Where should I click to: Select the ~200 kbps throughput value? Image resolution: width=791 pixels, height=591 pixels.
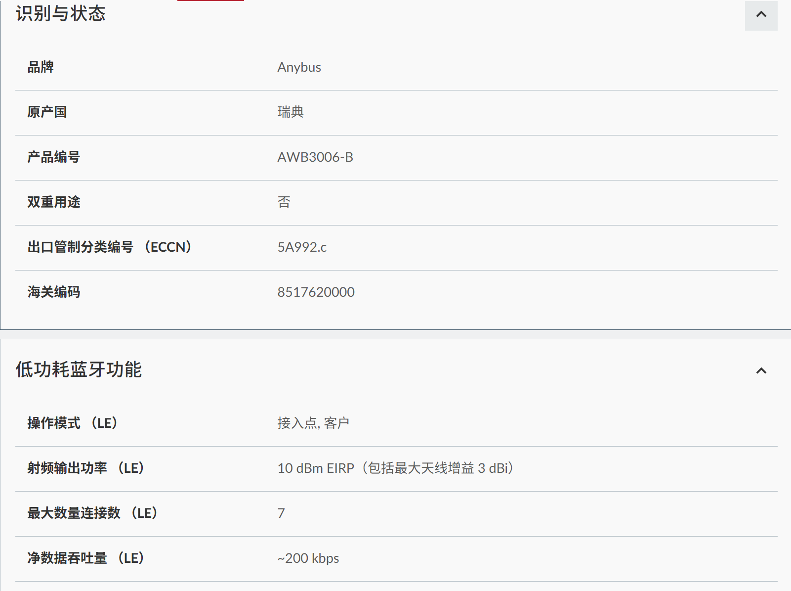point(308,558)
